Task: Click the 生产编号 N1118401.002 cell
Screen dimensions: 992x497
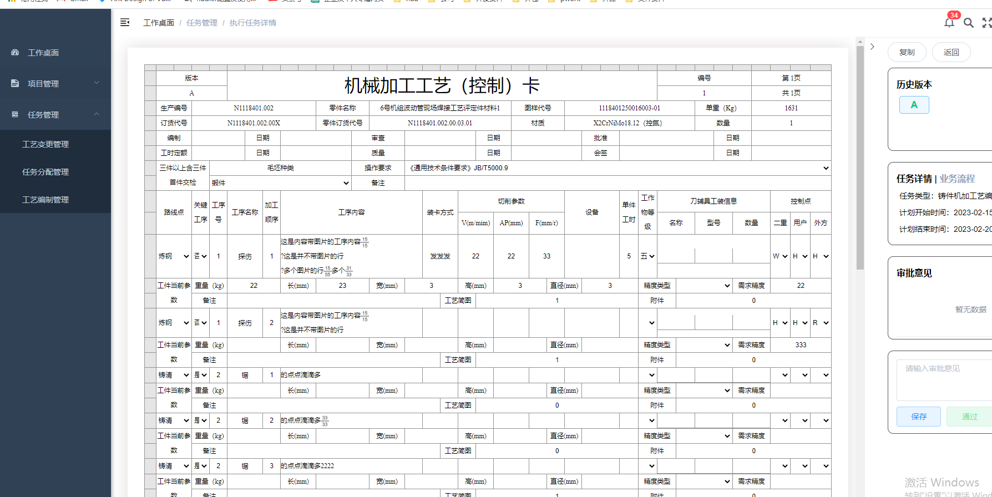Action: click(x=254, y=108)
